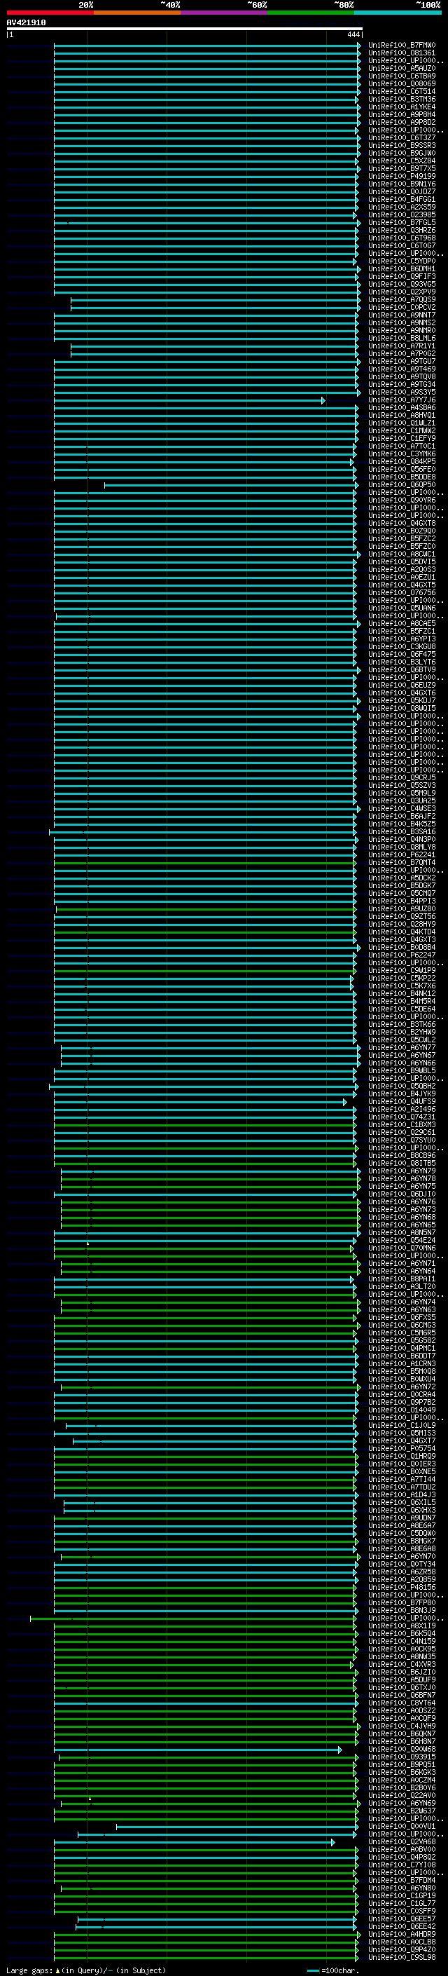The image size is (448, 1976).
Task: Click the UniRef100_B4FGG1 entry
Action: (x=402, y=200)
